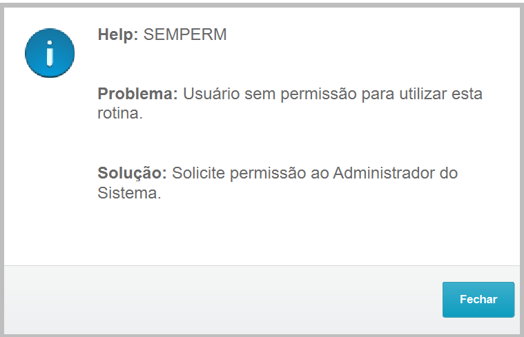Click the blue information icon
524x337 pixels.
(x=49, y=52)
